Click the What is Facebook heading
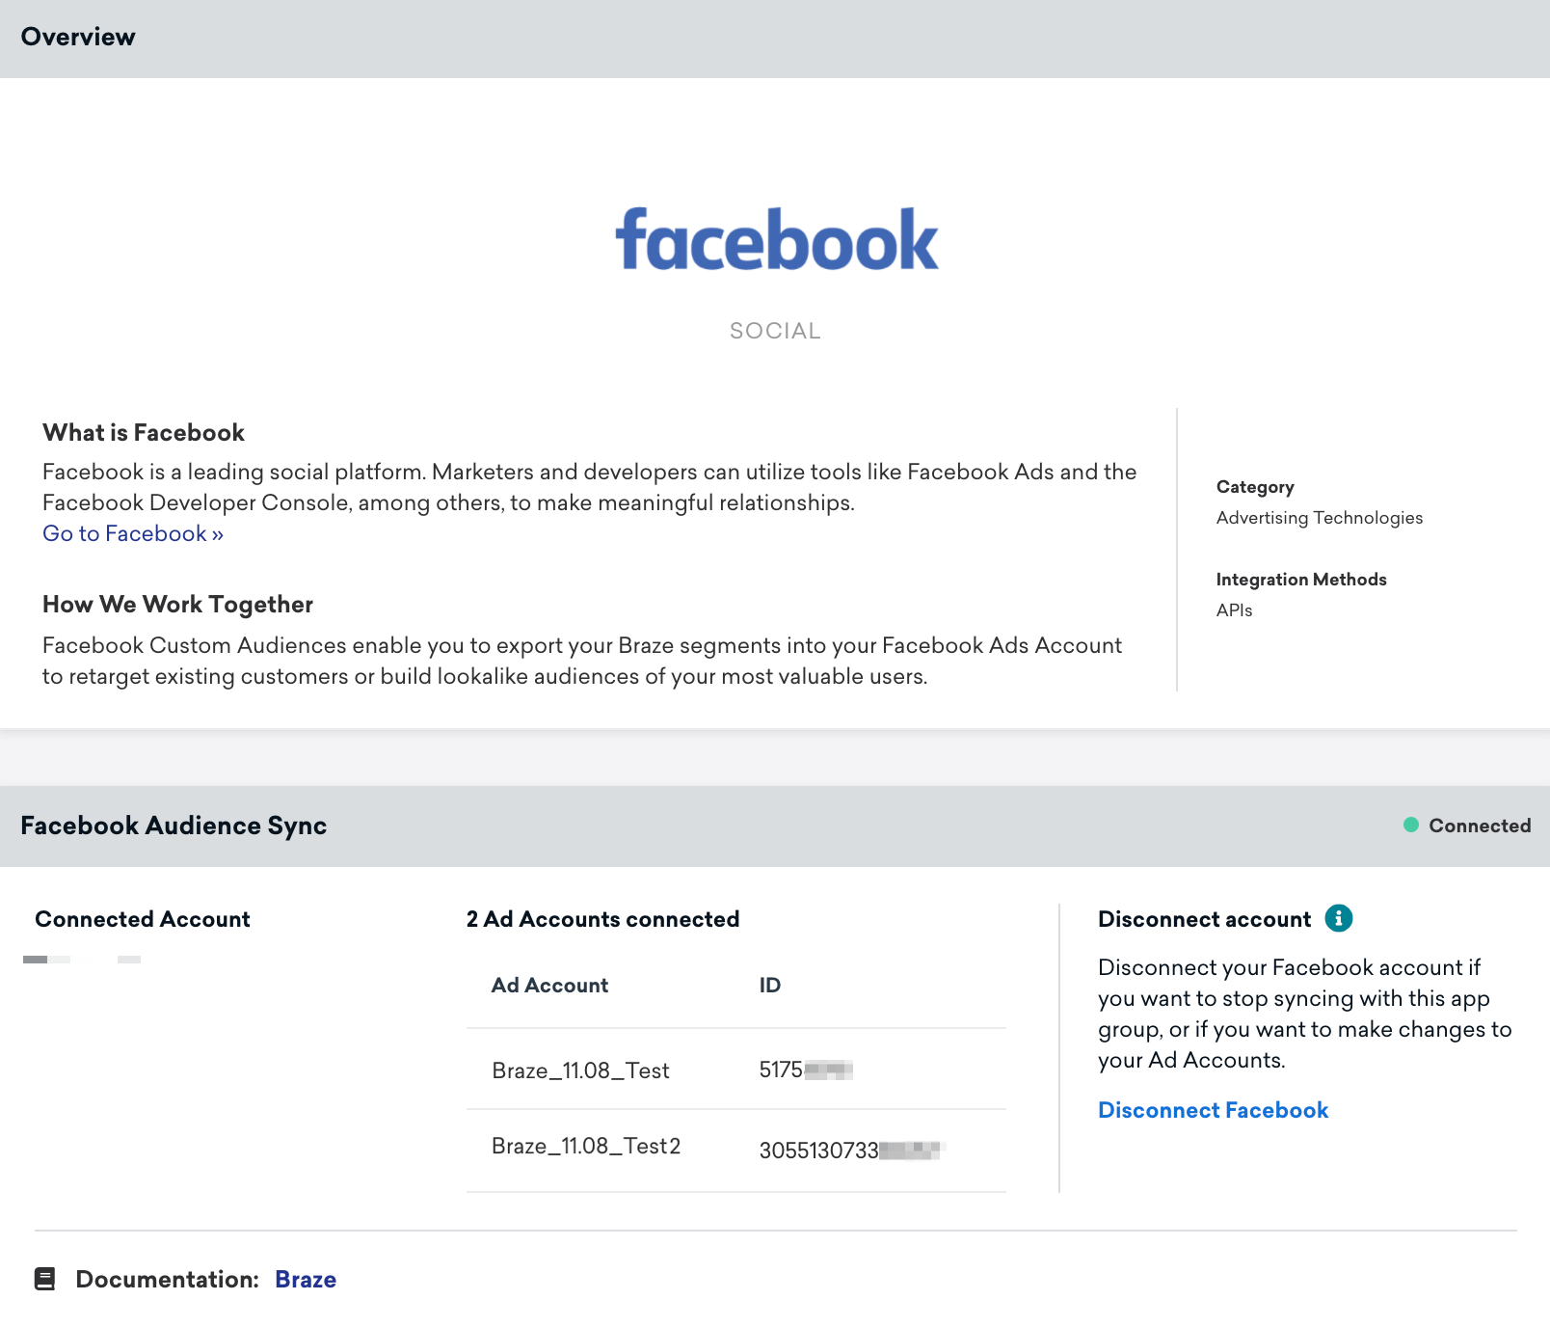The width and height of the screenshot is (1550, 1327). [x=144, y=432]
